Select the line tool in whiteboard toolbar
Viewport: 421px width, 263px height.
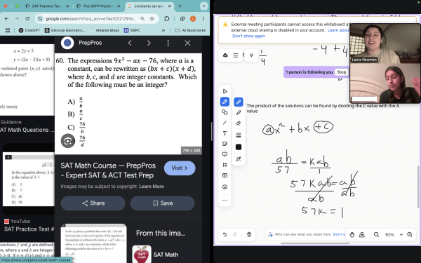(225, 123)
